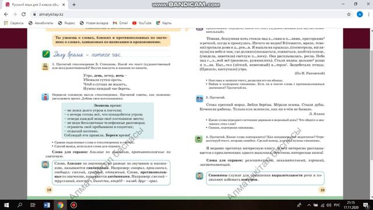Open the Chrome profile avatar
373x210 pixels.
[x=360, y=14]
